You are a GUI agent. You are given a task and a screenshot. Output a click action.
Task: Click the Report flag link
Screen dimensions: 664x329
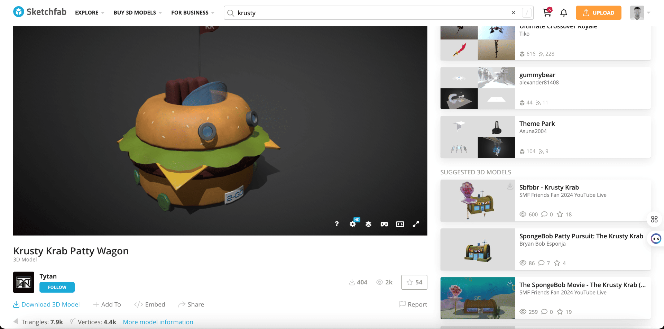[413, 304]
